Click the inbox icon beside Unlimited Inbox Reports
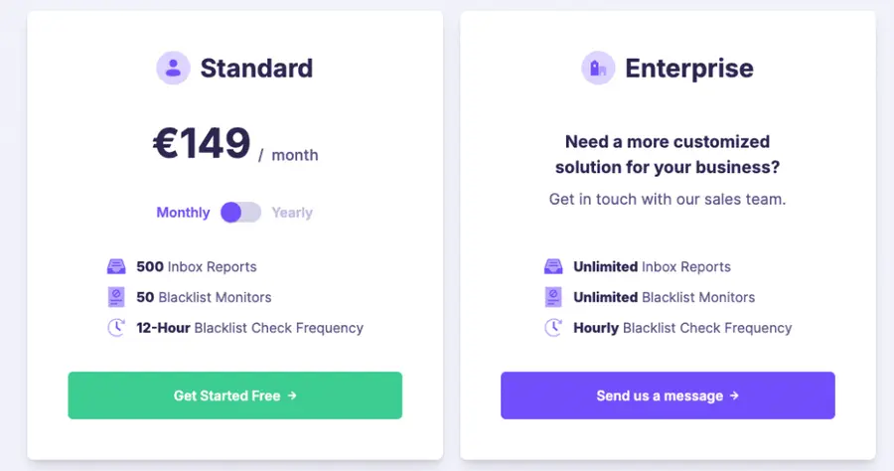Image resolution: width=894 pixels, height=471 pixels. (553, 266)
